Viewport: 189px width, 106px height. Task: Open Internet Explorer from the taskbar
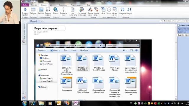[33, 103]
